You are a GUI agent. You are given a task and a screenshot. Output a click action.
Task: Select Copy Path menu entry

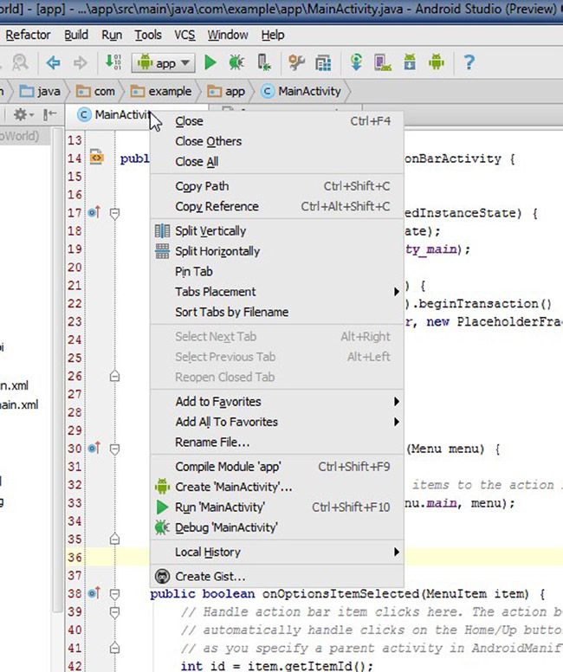click(277, 186)
